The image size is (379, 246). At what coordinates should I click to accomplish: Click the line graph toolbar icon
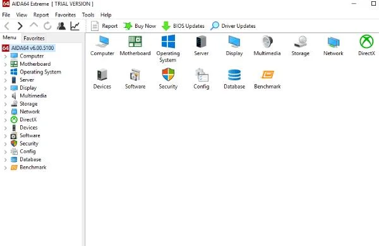click(75, 26)
